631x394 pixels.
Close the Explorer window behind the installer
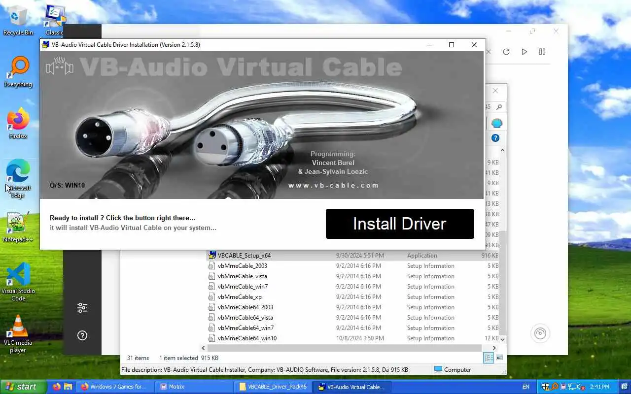[495, 91]
